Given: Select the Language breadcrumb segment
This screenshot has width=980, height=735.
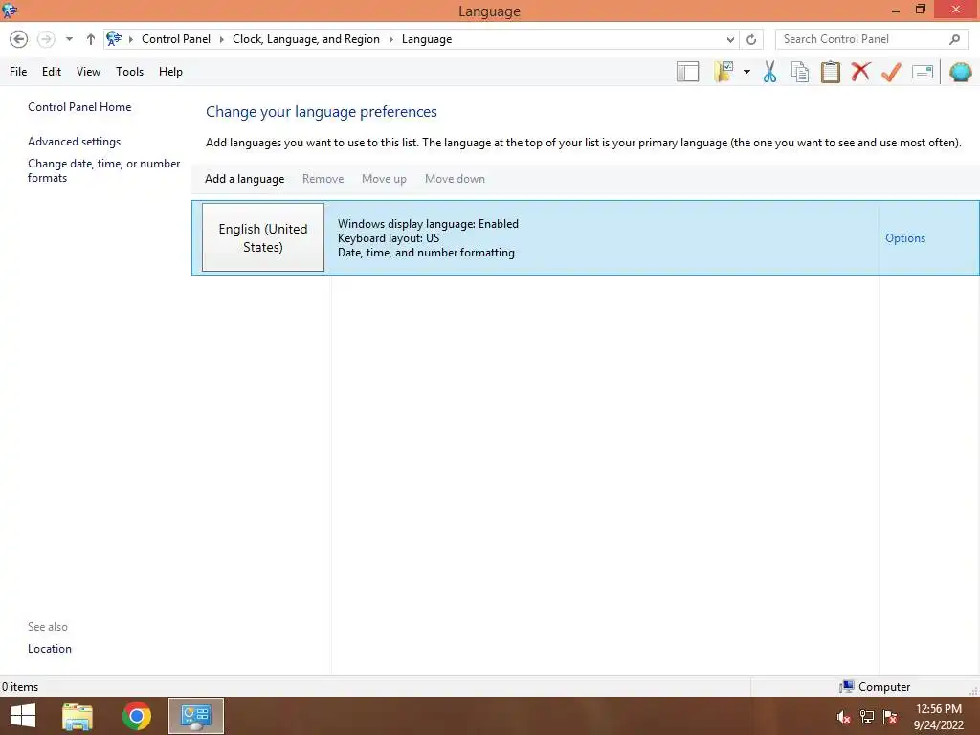Looking at the screenshot, I should (x=426, y=38).
